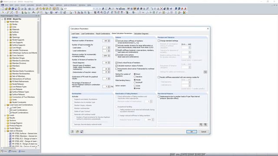Click the third icon at dialog bottom-left
The width and height of the screenshot is (278, 156).
(82, 132)
